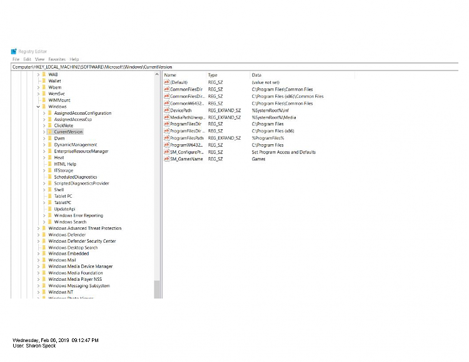Open the Help menu
The height and width of the screenshot is (362, 469).
[74, 59]
